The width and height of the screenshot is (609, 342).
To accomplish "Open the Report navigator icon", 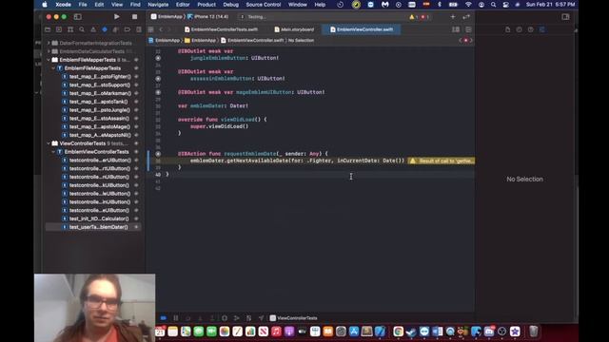I will (x=139, y=29).
